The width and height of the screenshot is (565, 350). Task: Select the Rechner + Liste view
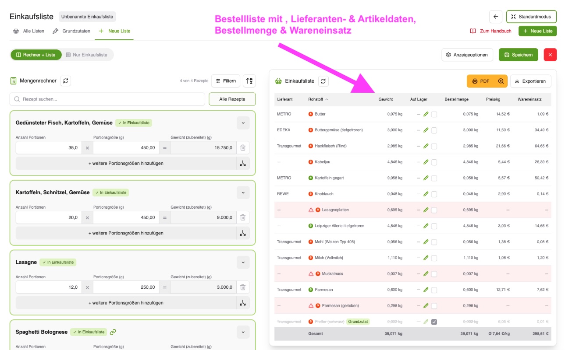[x=36, y=55]
